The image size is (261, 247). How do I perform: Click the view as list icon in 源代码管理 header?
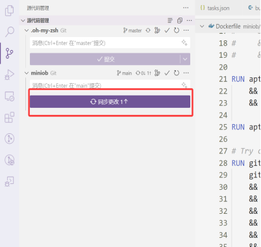(x=170, y=20)
